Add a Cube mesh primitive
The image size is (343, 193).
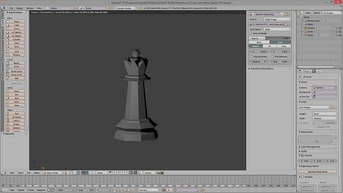click(x=15, y=25)
